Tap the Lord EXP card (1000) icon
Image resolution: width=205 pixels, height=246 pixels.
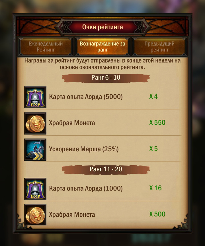pos(35,189)
